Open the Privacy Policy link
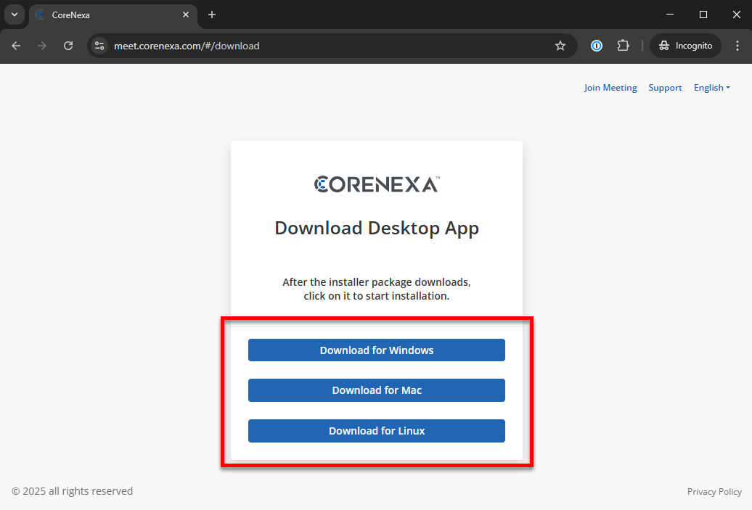 click(714, 491)
